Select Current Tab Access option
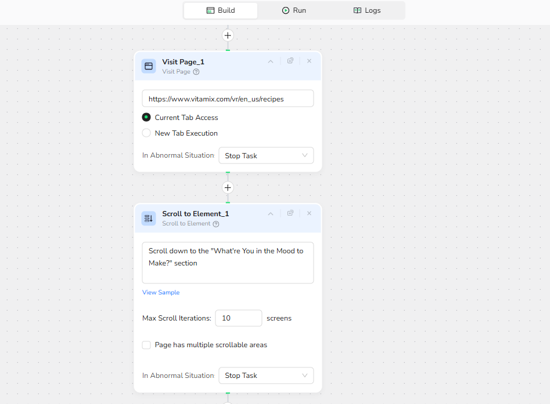The image size is (550, 404). 146,117
